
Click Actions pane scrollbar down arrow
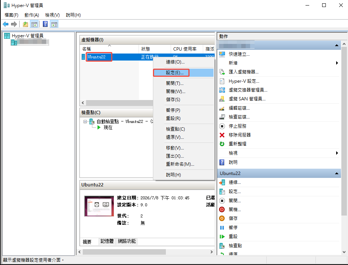pos(344,252)
